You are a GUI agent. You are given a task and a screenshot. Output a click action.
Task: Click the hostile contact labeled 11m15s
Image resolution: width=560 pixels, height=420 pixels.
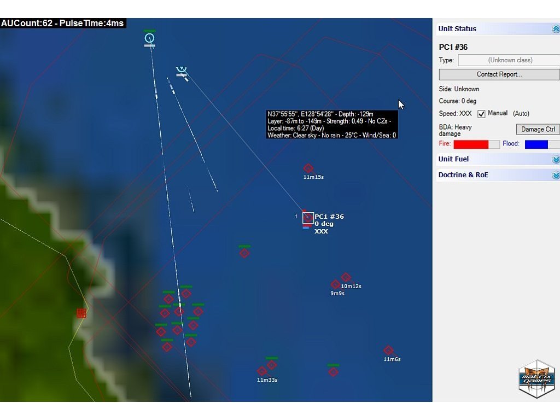coord(308,168)
